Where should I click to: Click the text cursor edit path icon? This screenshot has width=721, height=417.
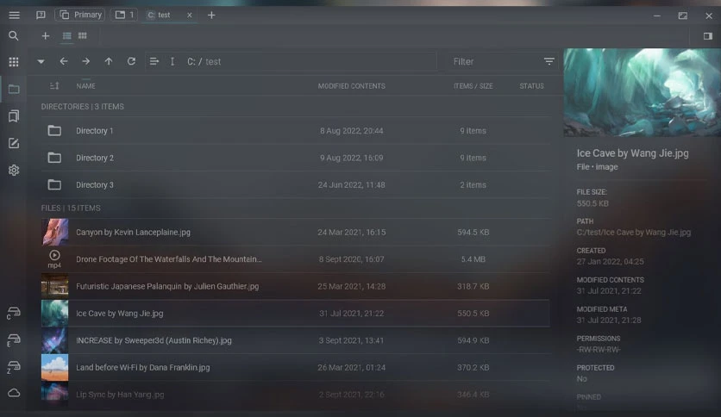click(172, 61)
